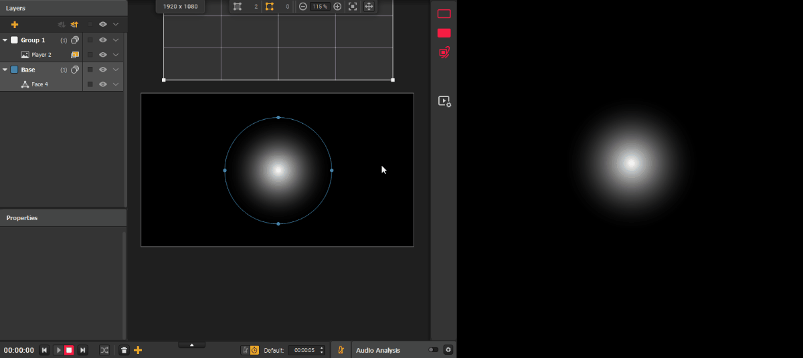This screenshot has width=803, height=358.
Task: Expand the chevron on the Base row
Action: (116, 70)
